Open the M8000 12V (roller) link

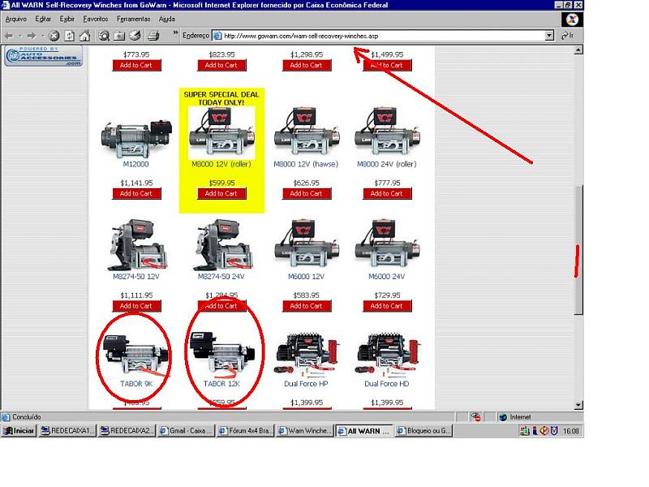[x=221, y=165]
